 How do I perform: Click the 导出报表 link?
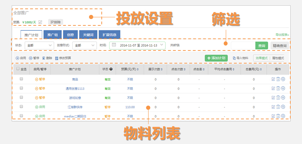pyautogui.click(x=282, y=35)
